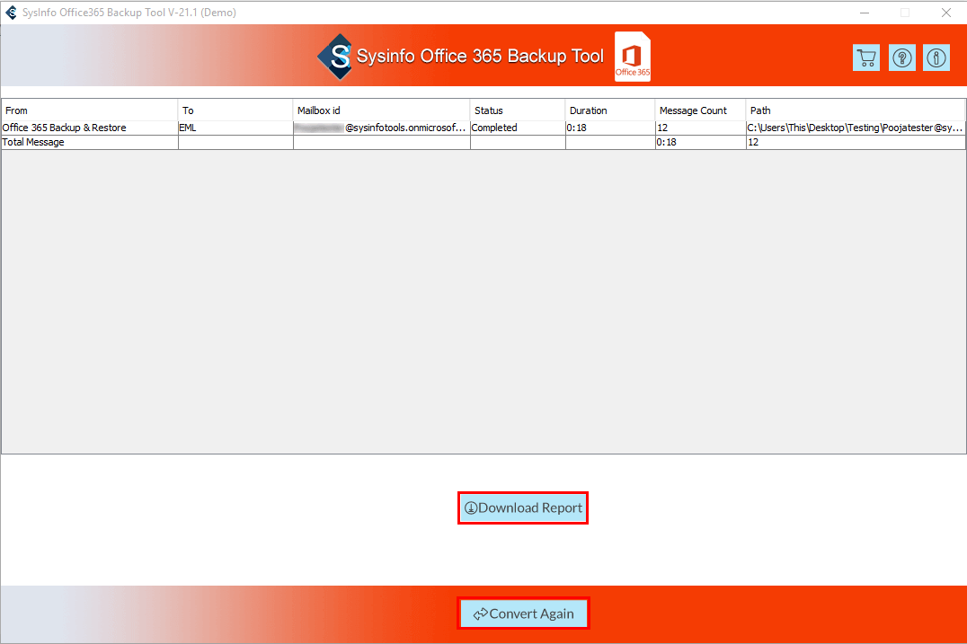Click the Office 365 logo badge
This screenshot has width=967, height=644.
tap(633, 57)
